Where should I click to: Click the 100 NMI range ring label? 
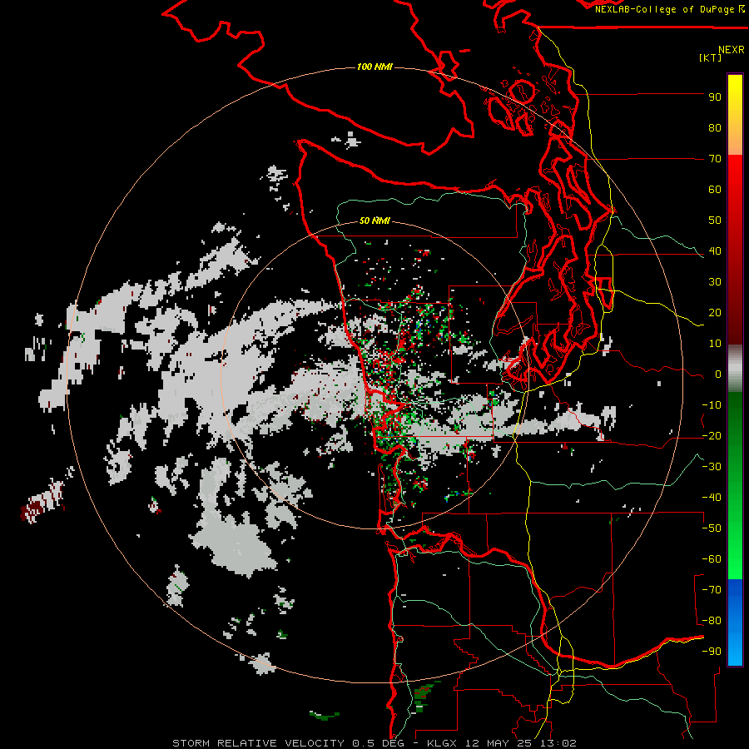click(374, 67)
